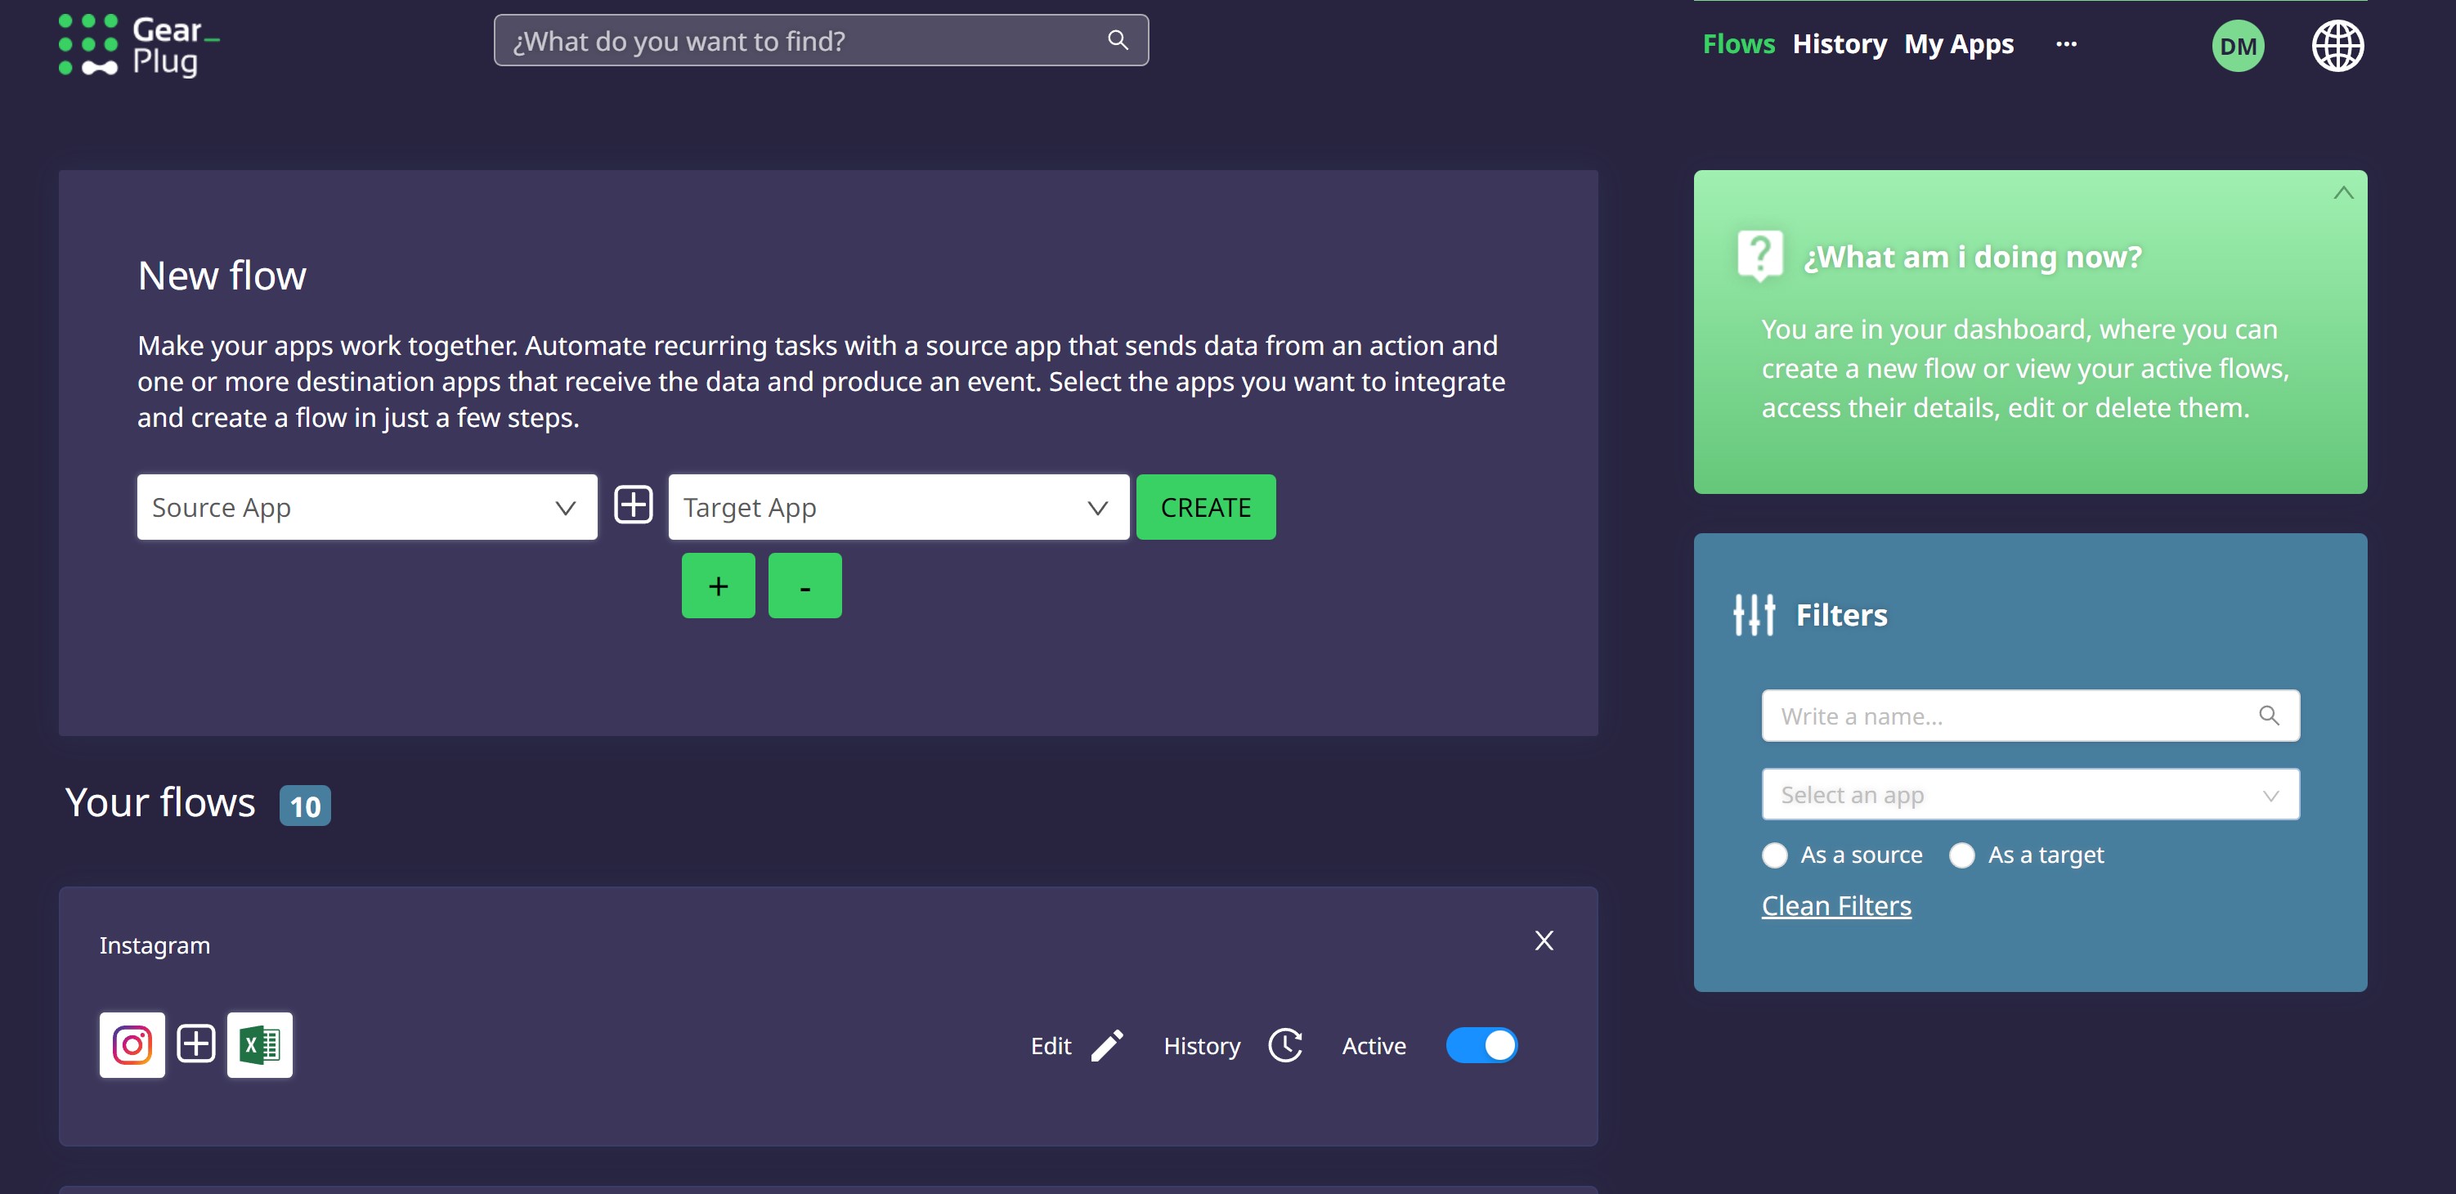Click the search magnifier in top bar
Viewport: 2456px width, 1194px height.
[1118, 40]
